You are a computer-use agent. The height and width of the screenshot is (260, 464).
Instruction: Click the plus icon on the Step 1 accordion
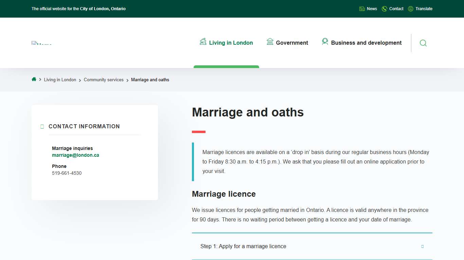[422, 246]
